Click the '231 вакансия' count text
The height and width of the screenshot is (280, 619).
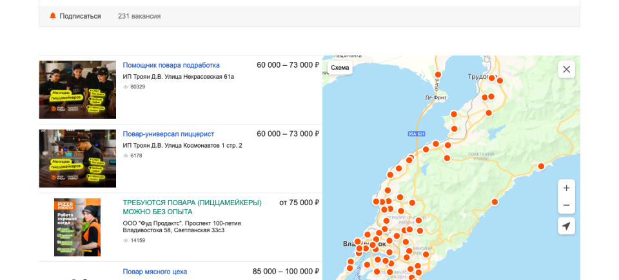coord(139,16)
